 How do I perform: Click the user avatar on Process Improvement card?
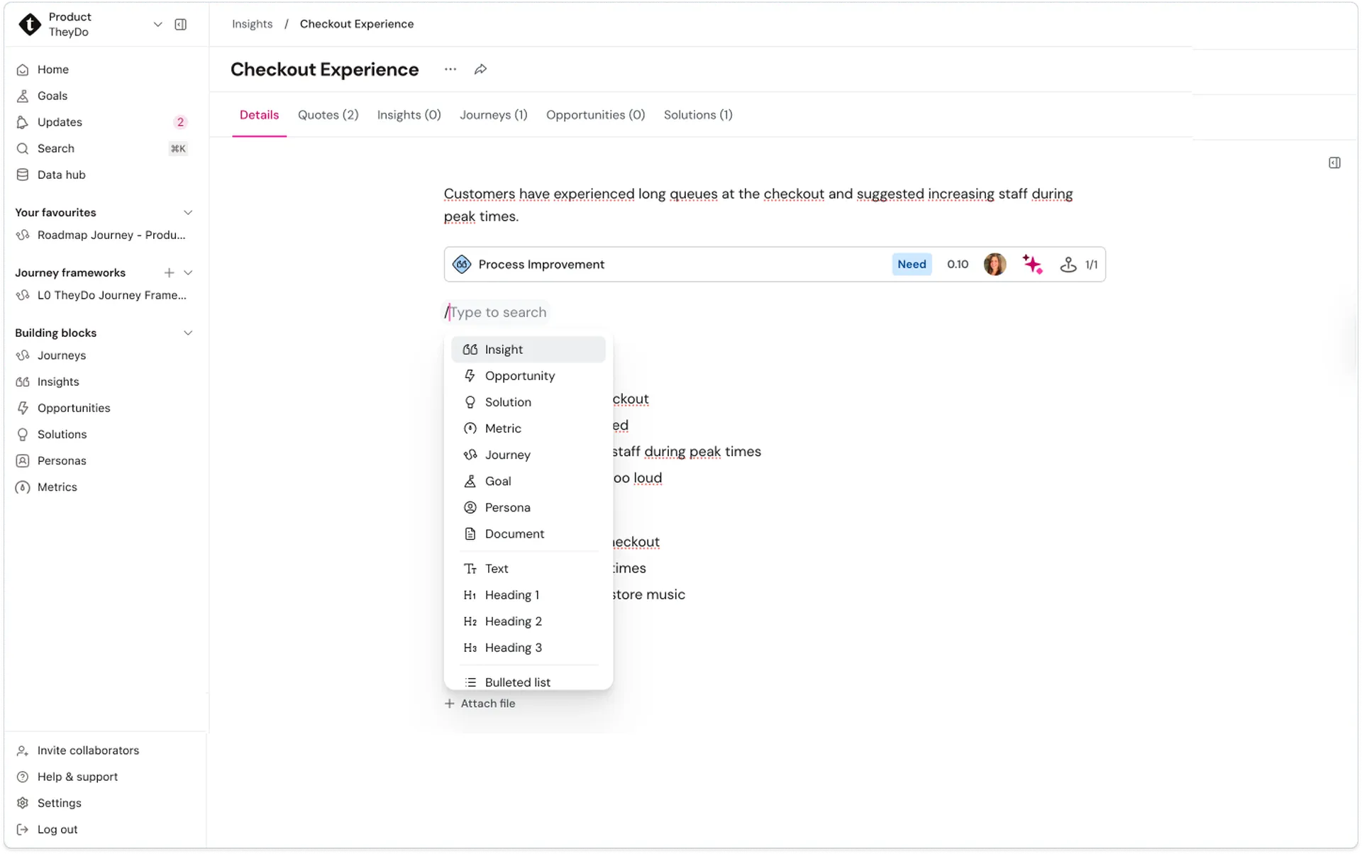(x=995, y=265)
